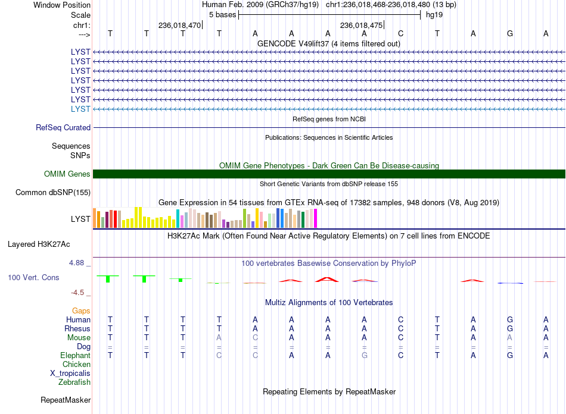Screen dimensions: 566x414
Task: Click the RepeatMasker track label
Action: point(66,400)
